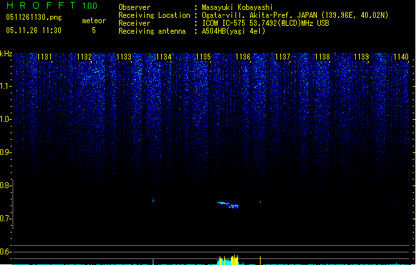Screen dimensions: 416x265
Task: Click the 'Receiving antenna' label
Action: tap(152, 31)
